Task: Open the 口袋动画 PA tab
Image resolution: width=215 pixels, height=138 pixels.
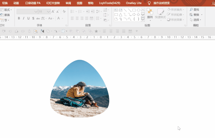Action: click(33, 3)
